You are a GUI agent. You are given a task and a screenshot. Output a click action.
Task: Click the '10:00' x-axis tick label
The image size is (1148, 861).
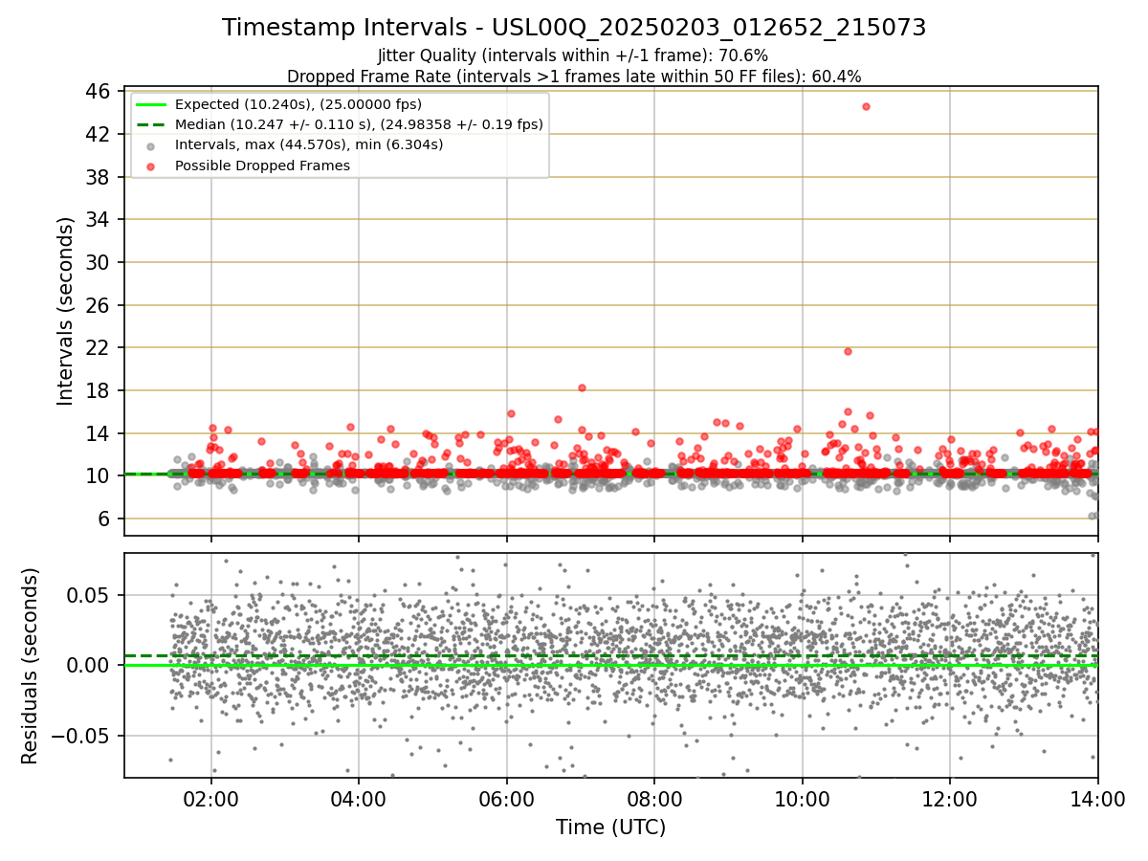tap(802, 800)
